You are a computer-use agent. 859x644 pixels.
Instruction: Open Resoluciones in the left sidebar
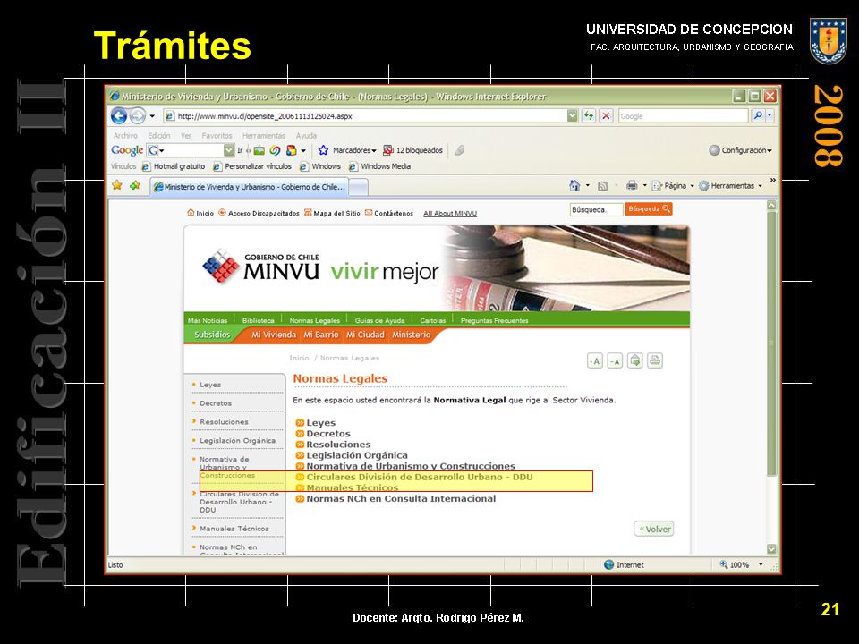click(224, 421)
